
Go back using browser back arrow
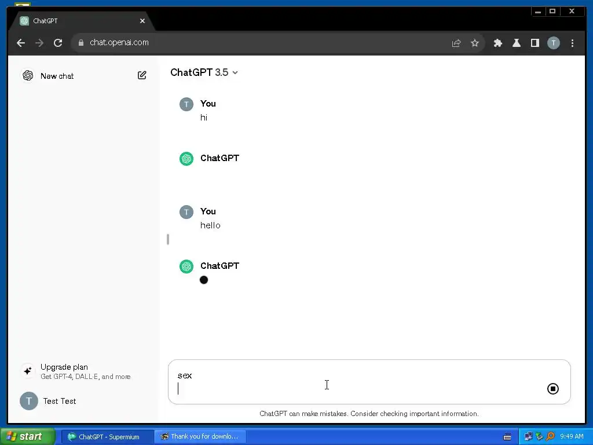(x=21, y=43)
